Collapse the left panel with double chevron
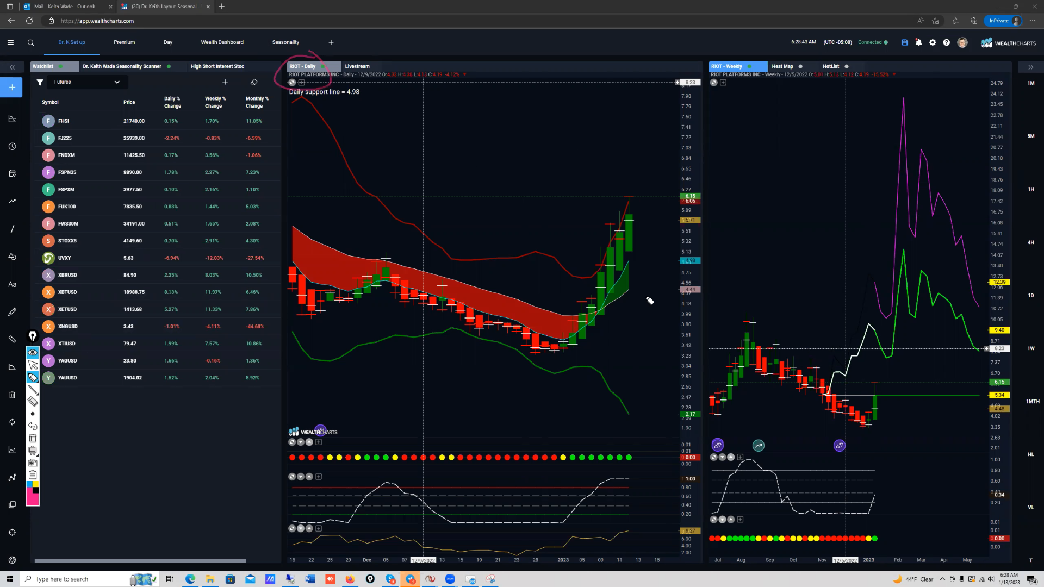 pyautogui.click(x=12, y=67)
